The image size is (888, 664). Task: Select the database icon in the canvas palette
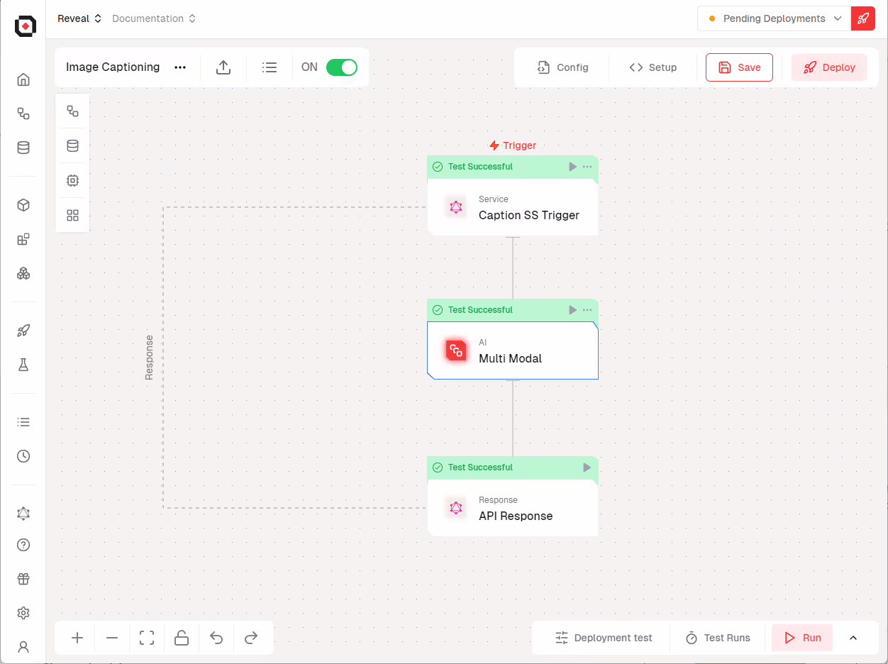coord(72,145)
